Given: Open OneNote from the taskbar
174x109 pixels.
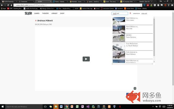Looking at the screenshot, I should pyautogui.click(x=83, y=107).
